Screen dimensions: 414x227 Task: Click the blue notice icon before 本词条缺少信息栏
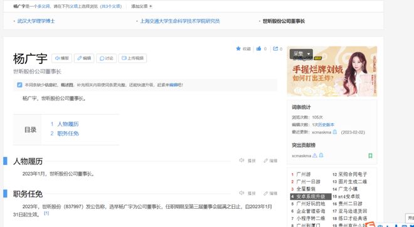pyautogui.click(x=19, y=85)
